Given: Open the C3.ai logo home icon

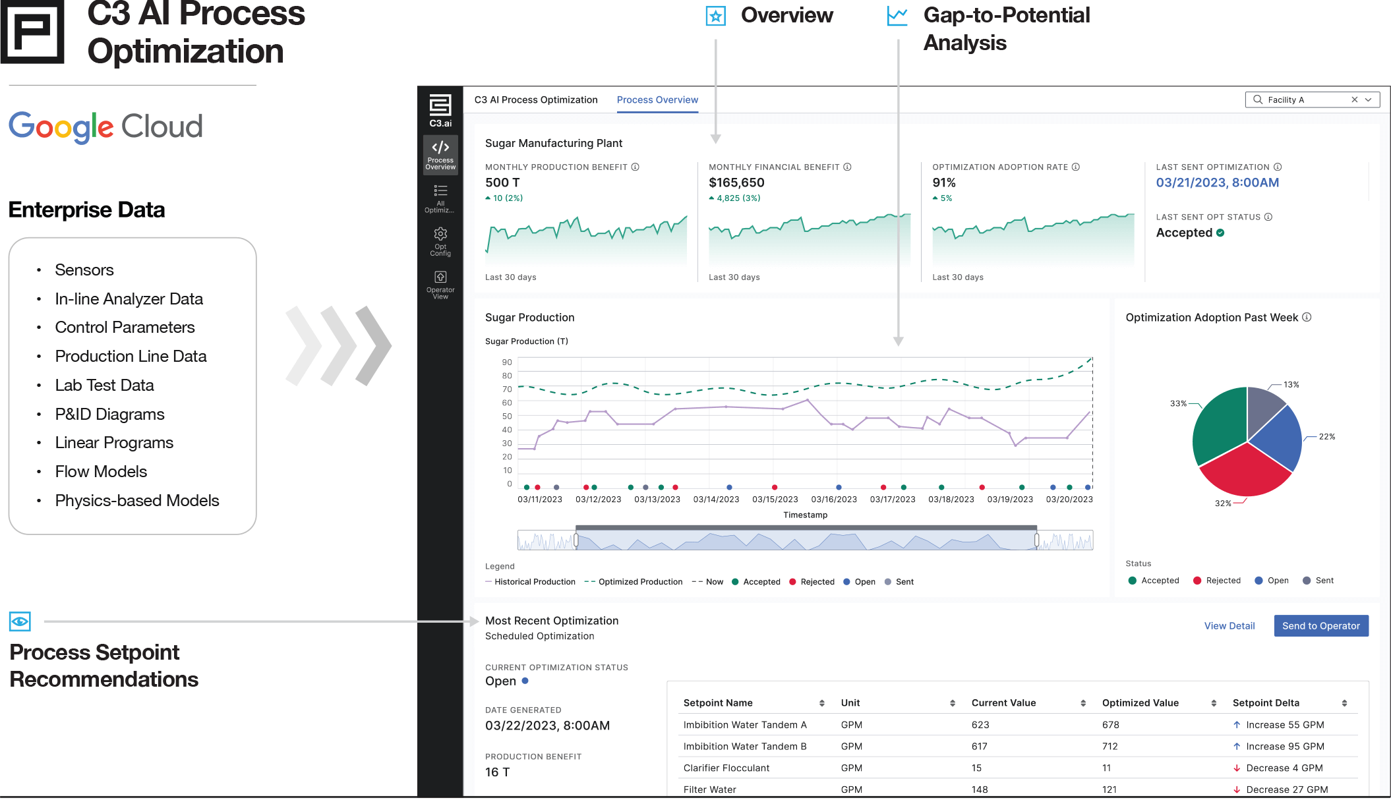Looking at the screenshot, I should 440,110.
